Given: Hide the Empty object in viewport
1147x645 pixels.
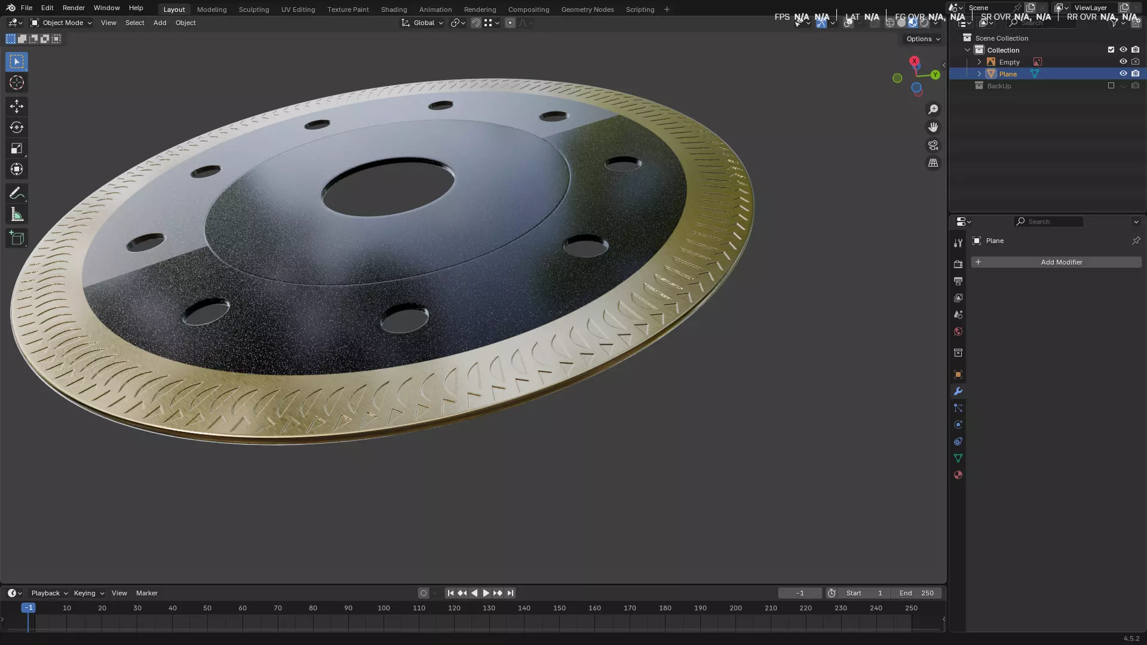Looking at the screenshot, I should [x=1123, y=62].
